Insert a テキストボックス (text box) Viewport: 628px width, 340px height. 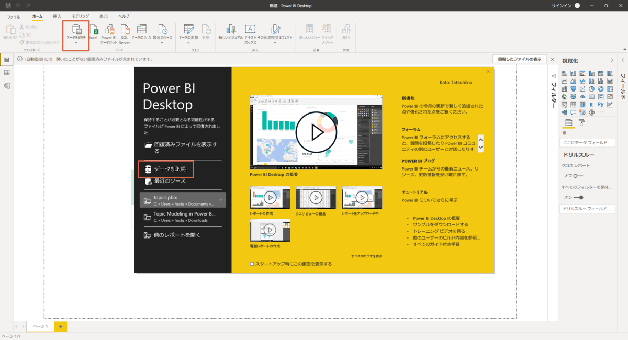[x=250, y=32]
